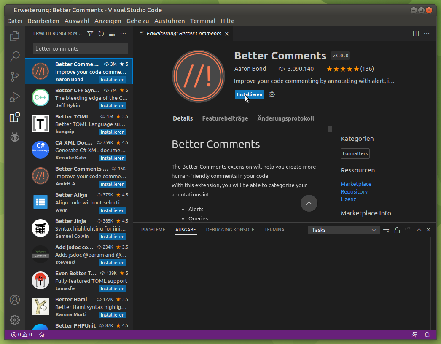The width and height of the screenshot is (441, 344).
Task: Click the Formatters category tag
Action: (x=355, y=153)
